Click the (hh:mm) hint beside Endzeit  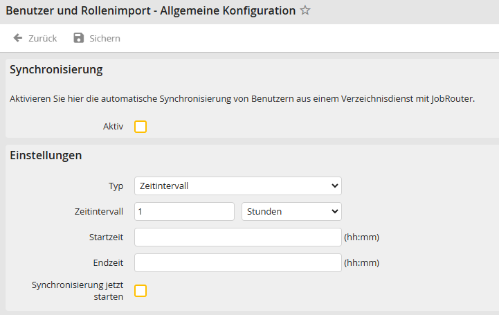361,263
